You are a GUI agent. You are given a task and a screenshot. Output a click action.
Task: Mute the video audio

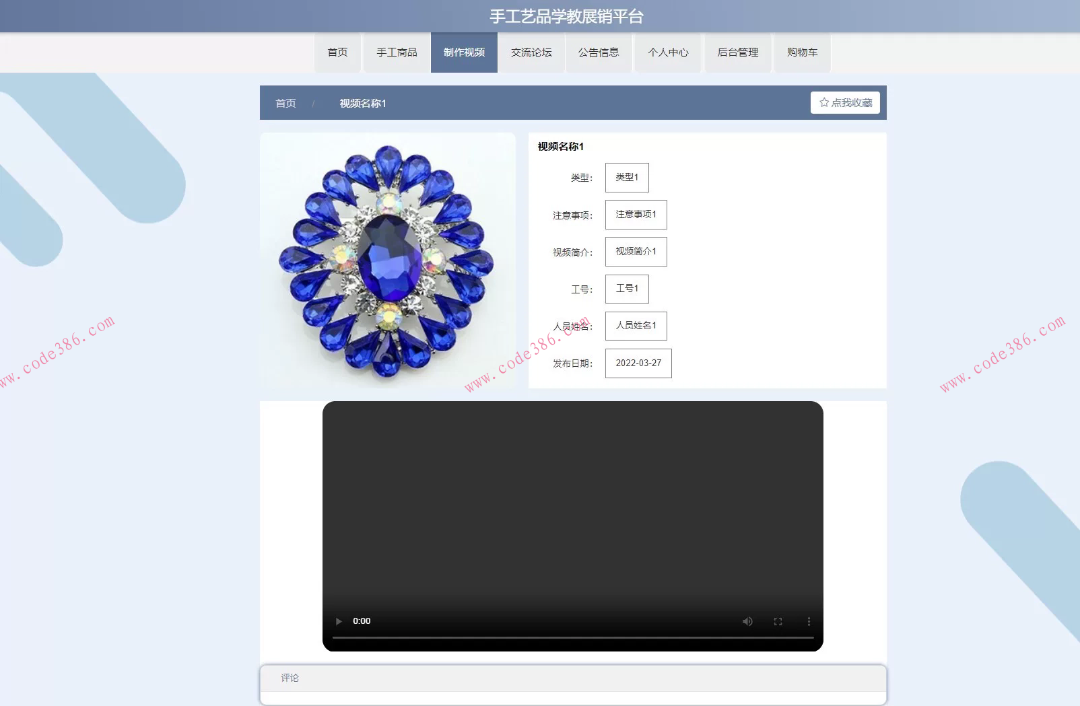coord(747,621)
